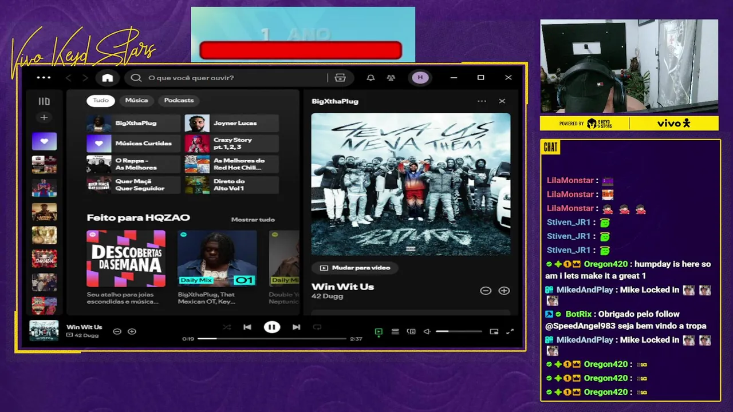Open Crazy Story pt. 1, 2, 3 tile
This screenshot has height=412, width=733.
click(231, 144)
